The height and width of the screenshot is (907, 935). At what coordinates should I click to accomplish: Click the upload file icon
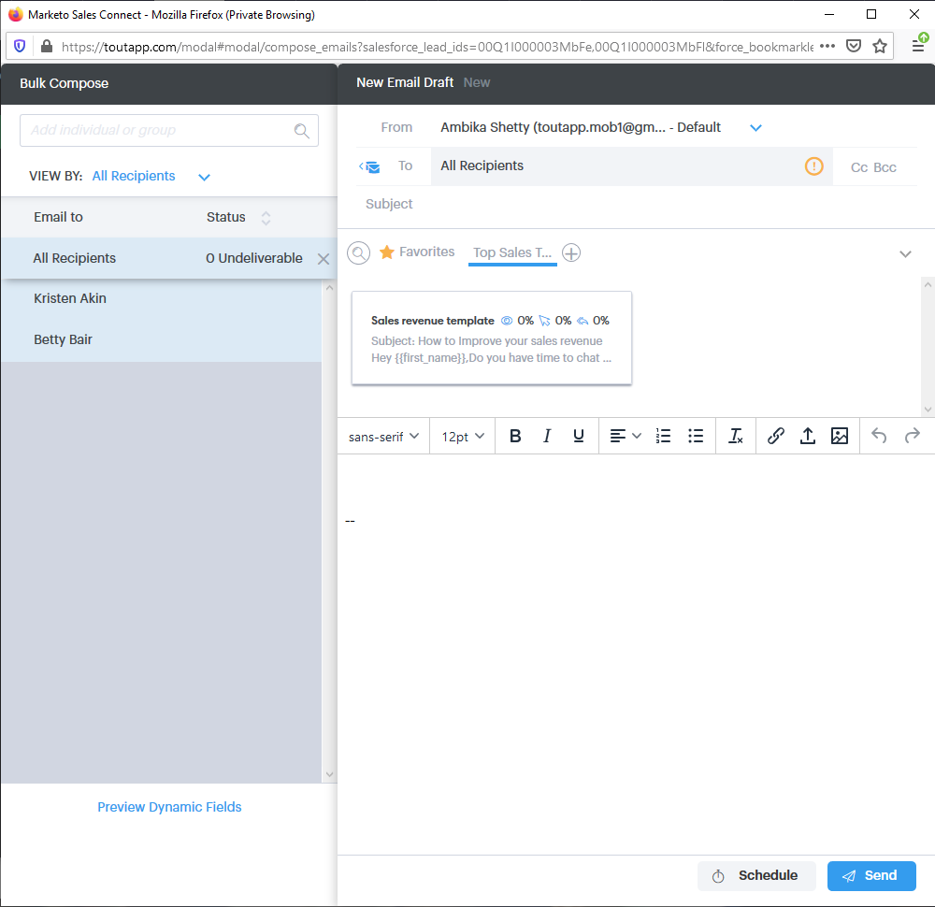(808, 436)
